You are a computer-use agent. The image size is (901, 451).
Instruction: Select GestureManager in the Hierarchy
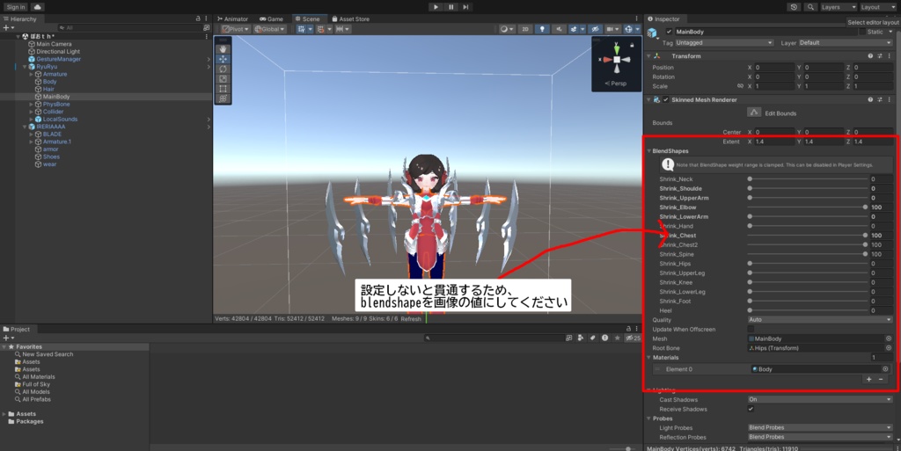pyautogui.click(x=59, y=59)
